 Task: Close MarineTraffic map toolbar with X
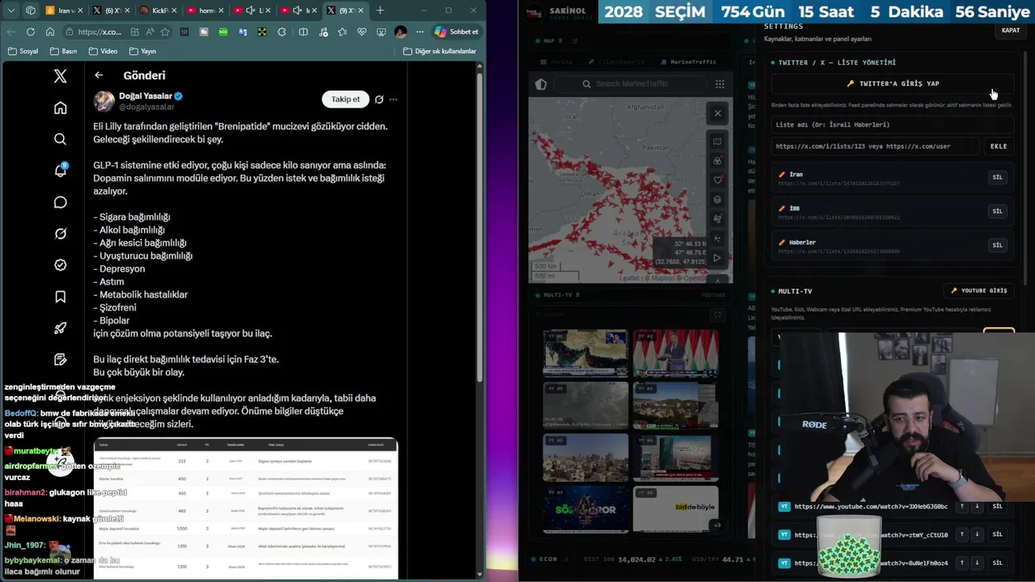click(x=717, y=113)
